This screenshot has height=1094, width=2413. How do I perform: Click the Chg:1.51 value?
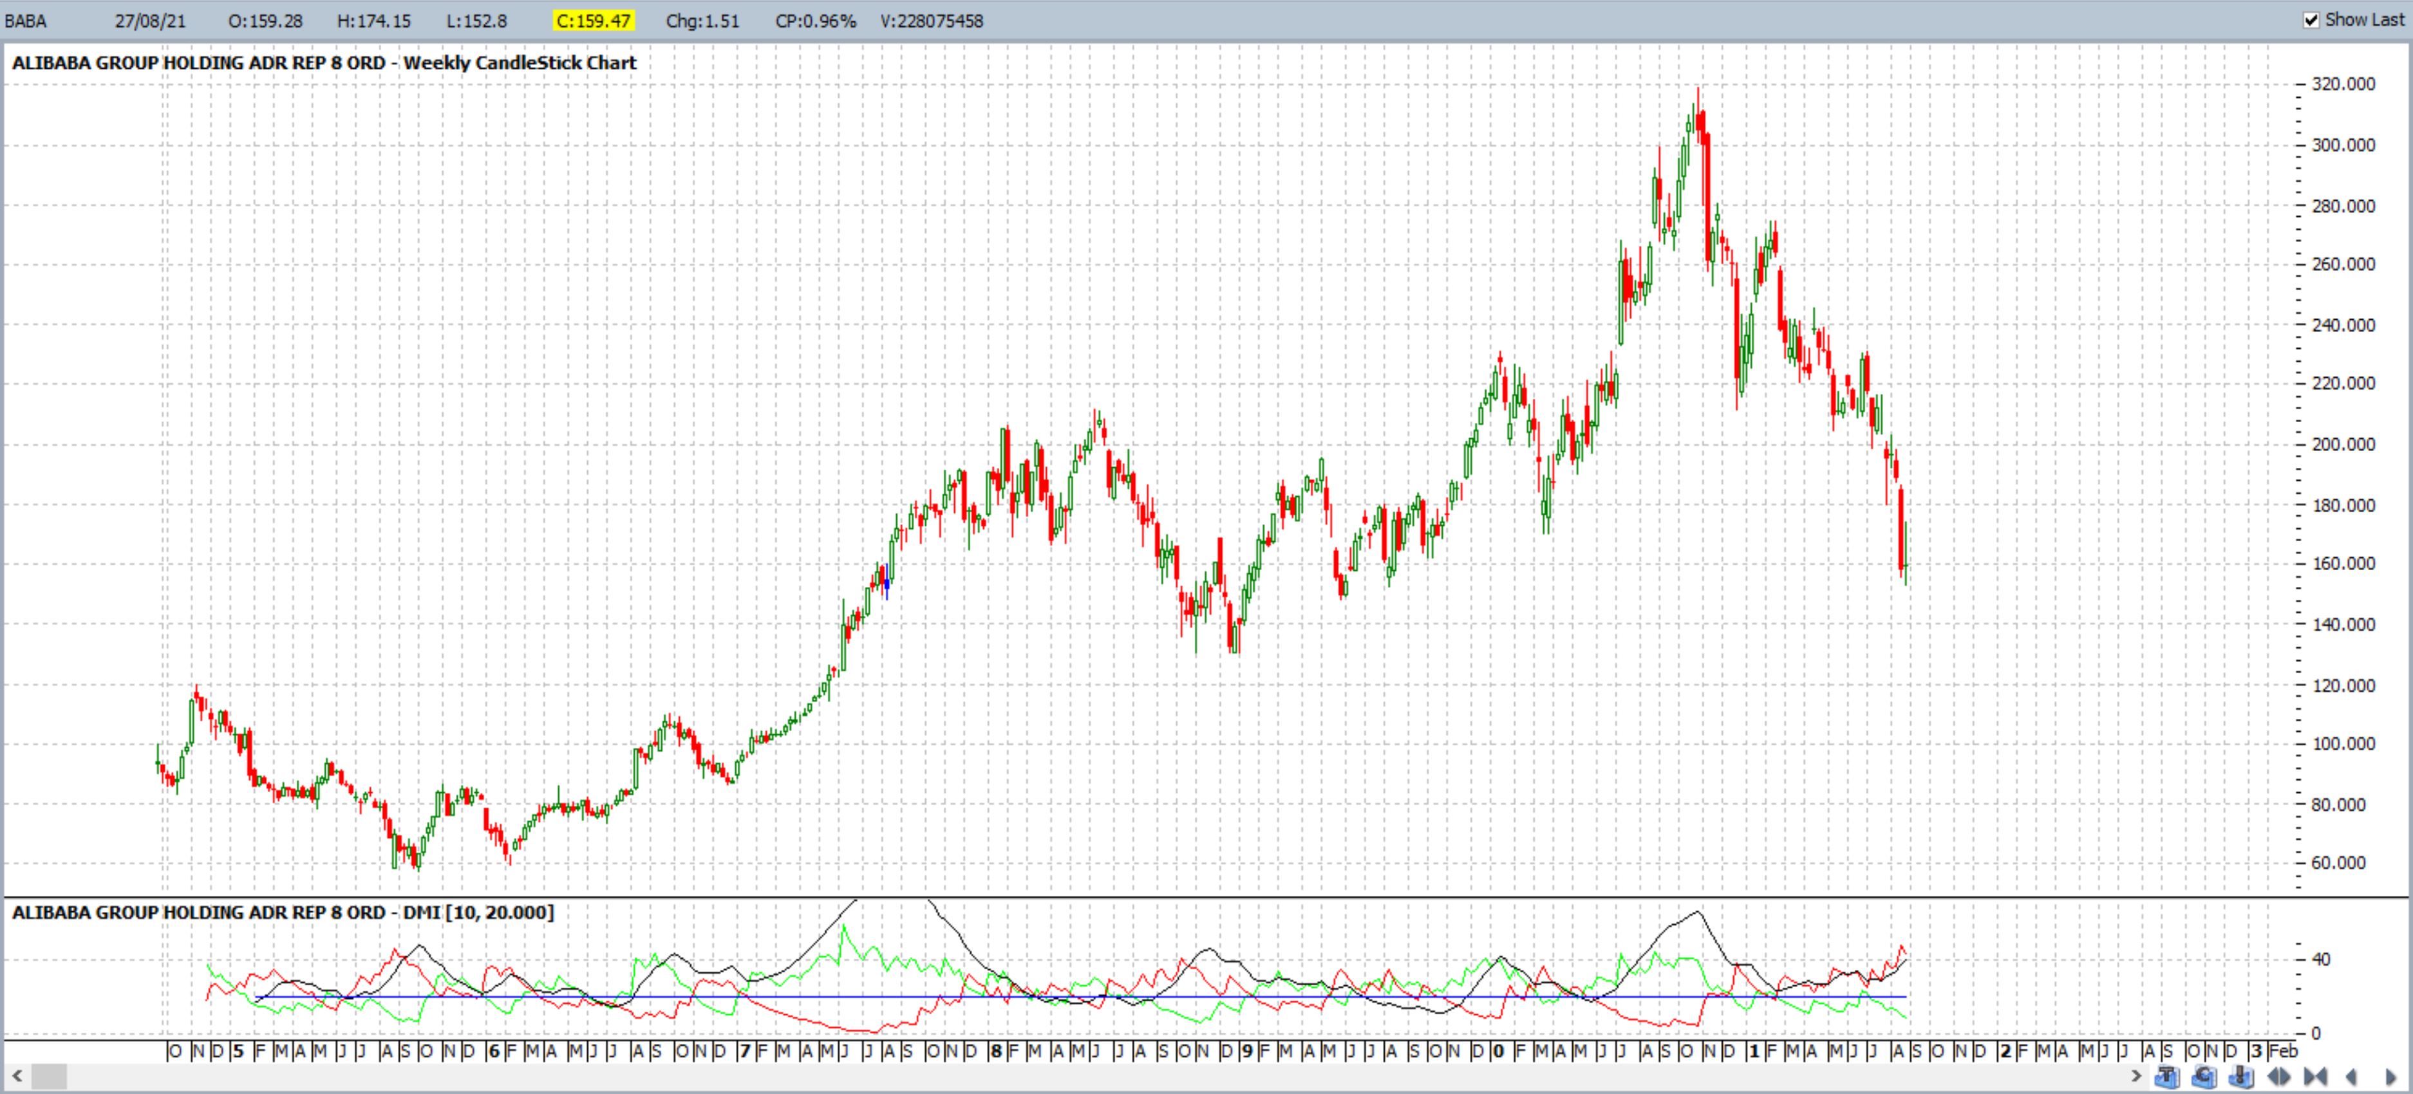coord(702,21)
